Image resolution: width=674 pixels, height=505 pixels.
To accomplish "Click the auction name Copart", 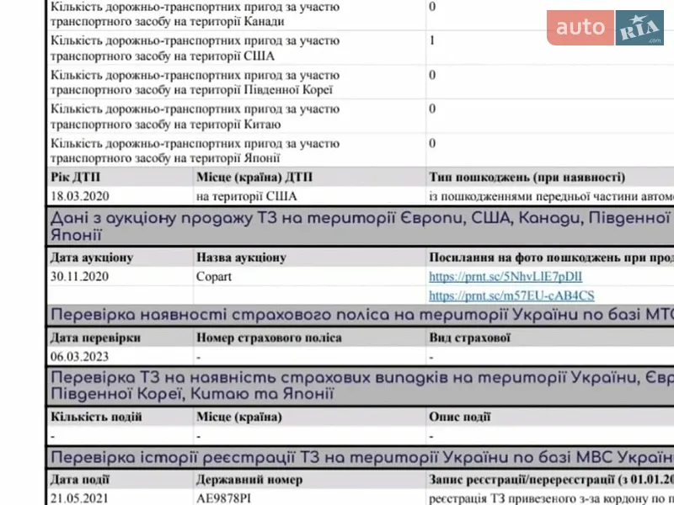I will (x=214, y=277).
